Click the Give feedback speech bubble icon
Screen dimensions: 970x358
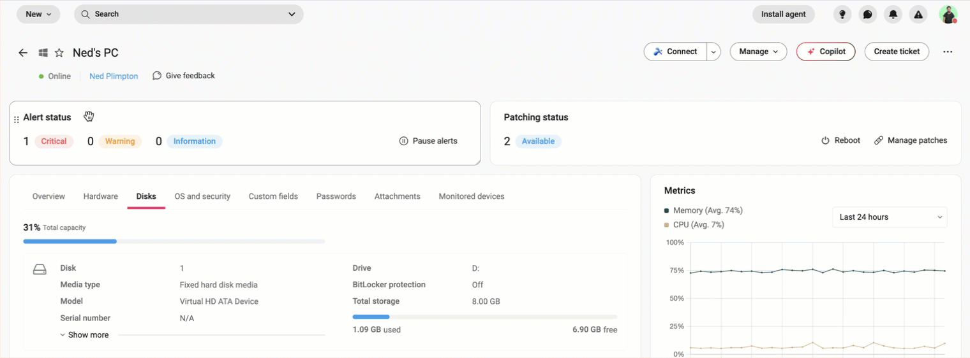pyautogui.click(x=157, y=76)
